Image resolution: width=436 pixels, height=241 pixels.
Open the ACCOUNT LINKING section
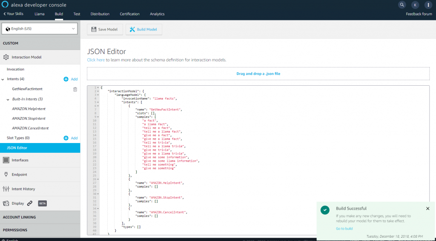(40, 217)
